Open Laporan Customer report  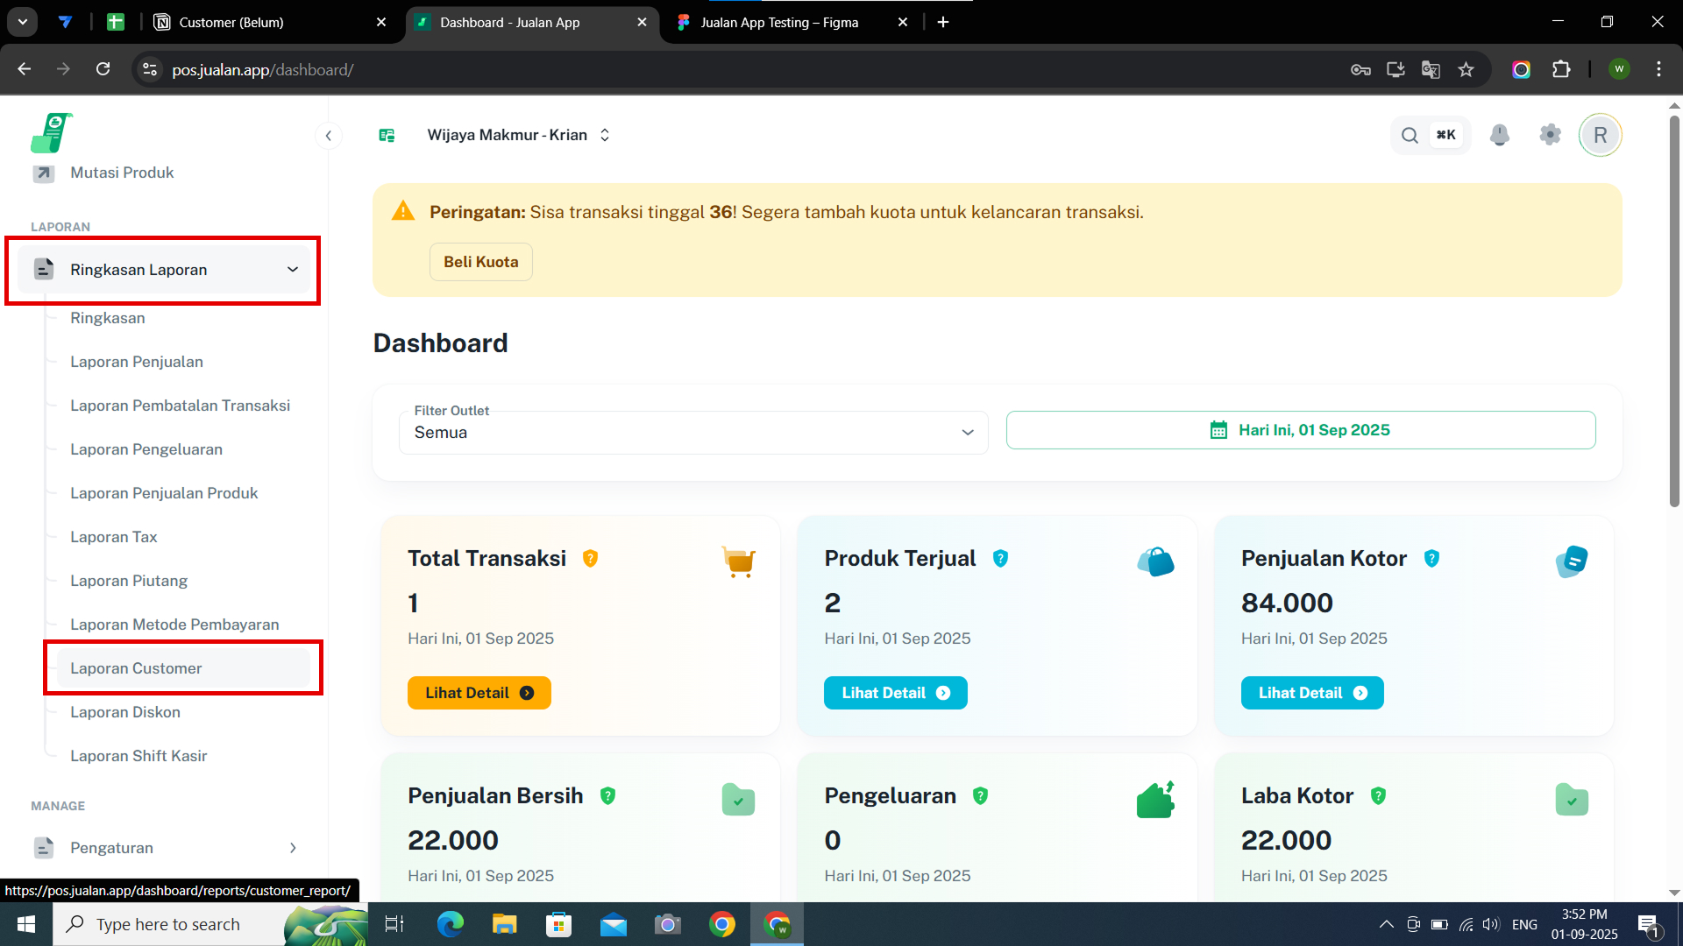[x=136, y=668]
